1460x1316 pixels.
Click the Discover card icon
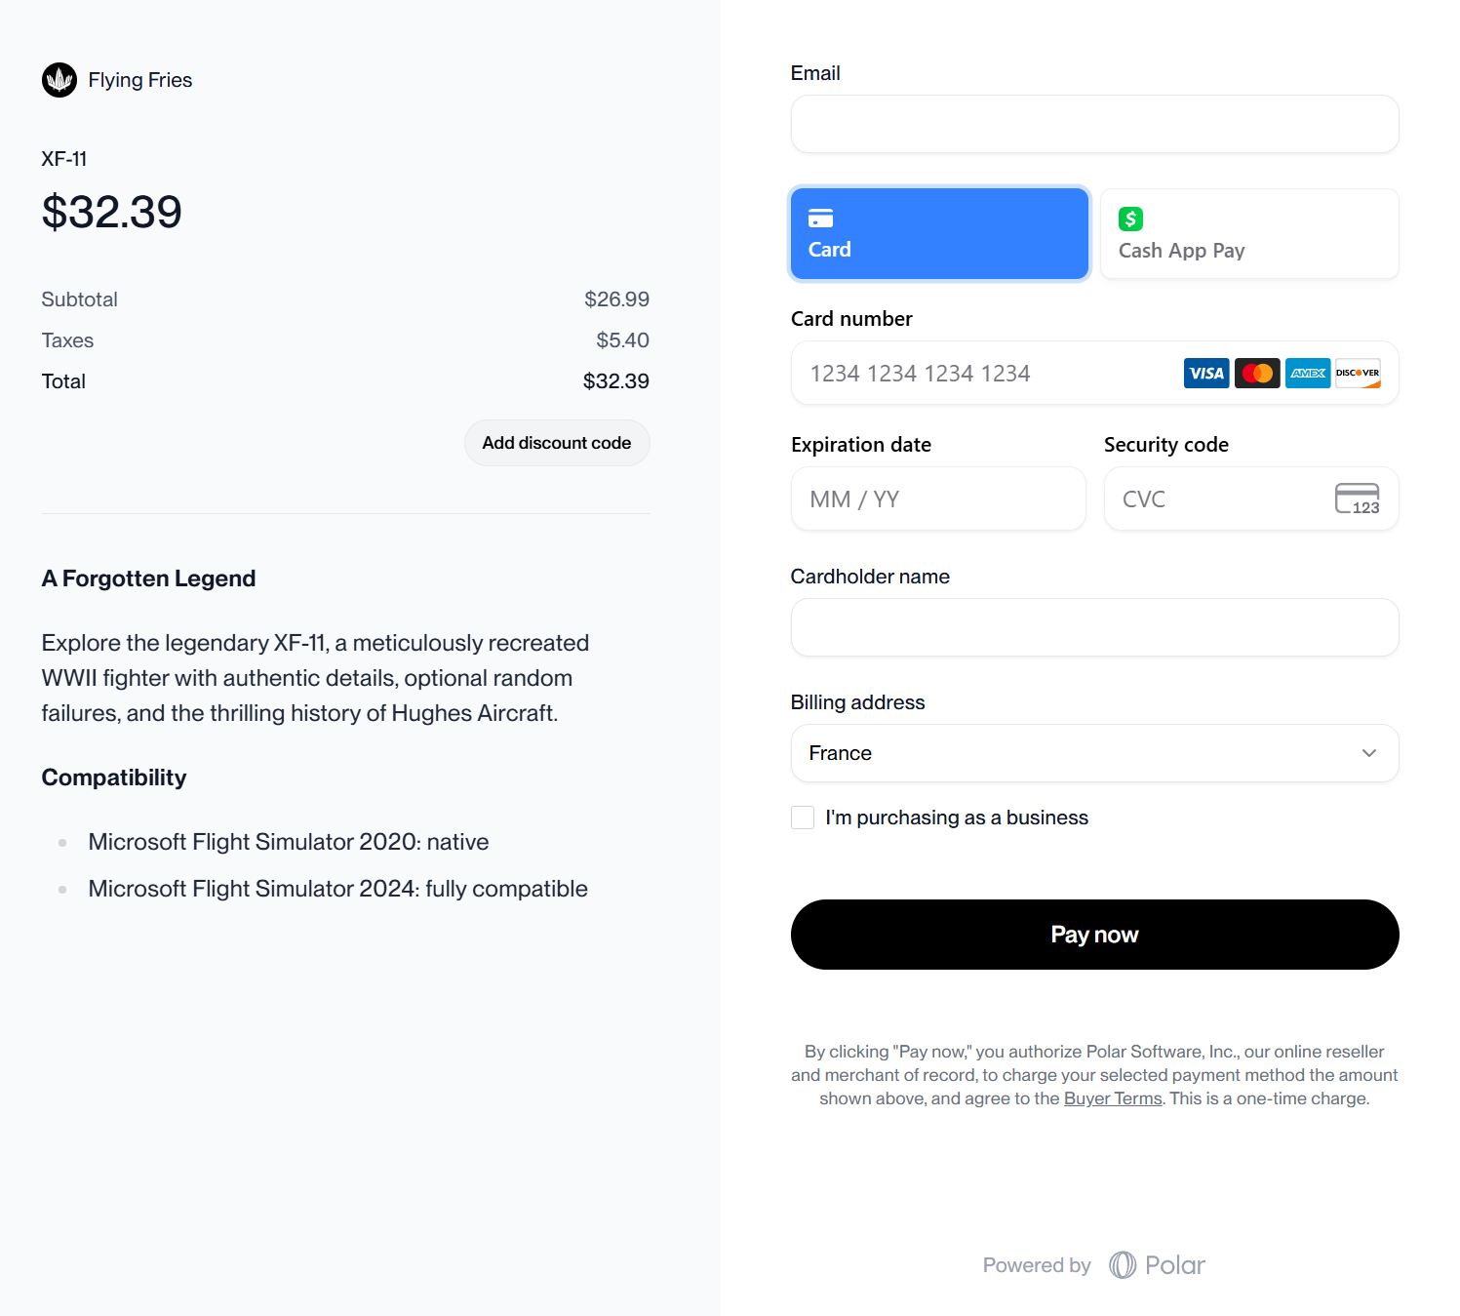pyautogui.click(x=1358, y=373)
